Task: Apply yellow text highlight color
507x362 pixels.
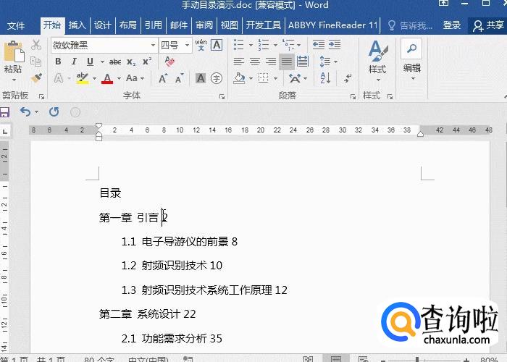Action: pyautogui.click(x=83, y=78)
